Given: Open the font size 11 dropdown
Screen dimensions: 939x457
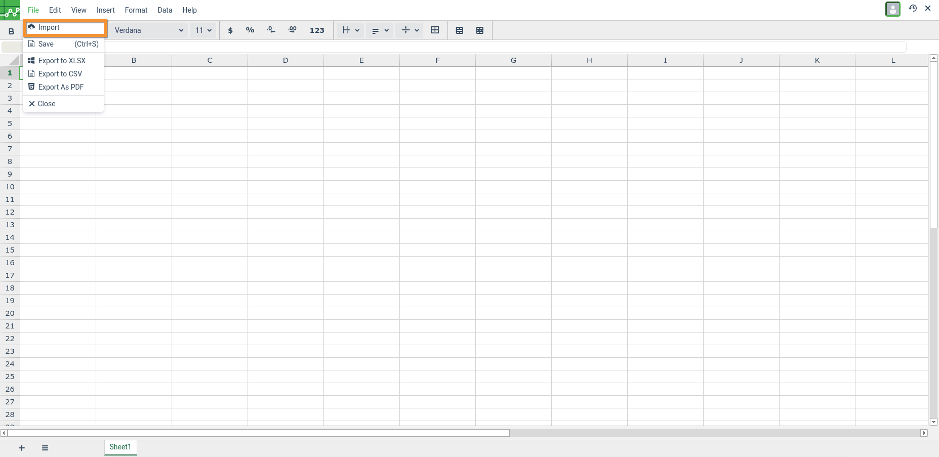Looking at the screenshot, I should (203, 30).
